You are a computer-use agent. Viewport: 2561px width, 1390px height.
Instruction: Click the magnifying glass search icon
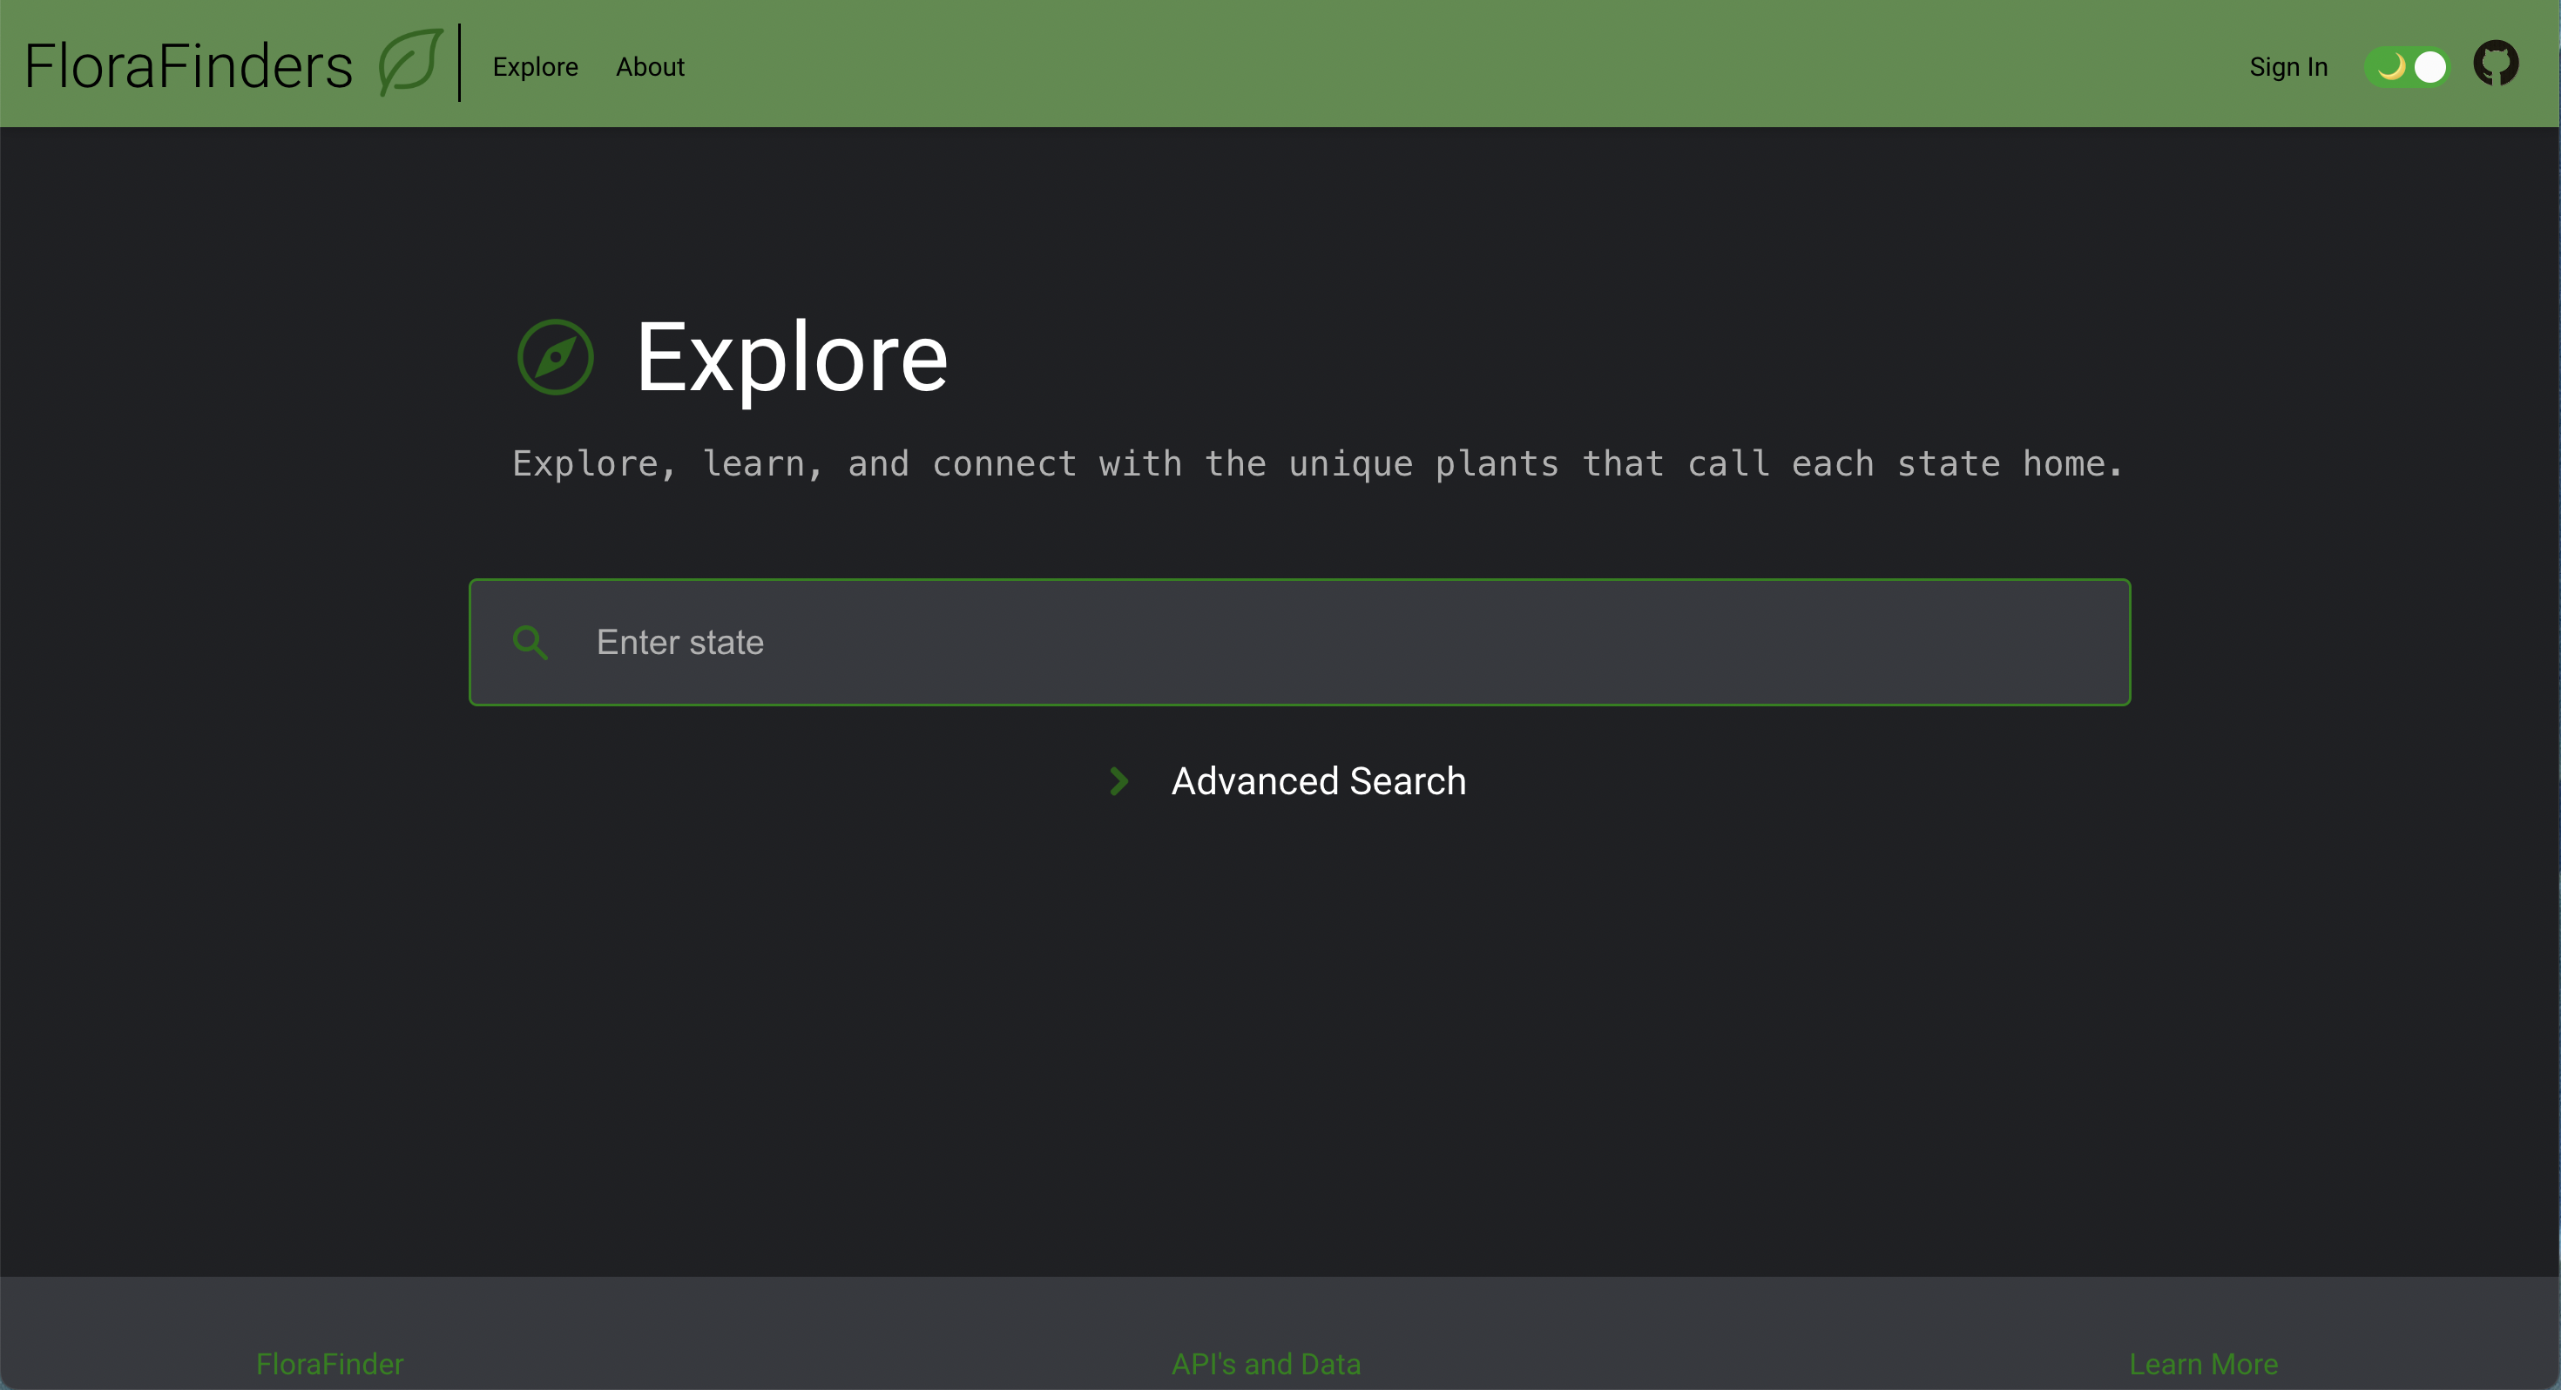tap(530, 642)
